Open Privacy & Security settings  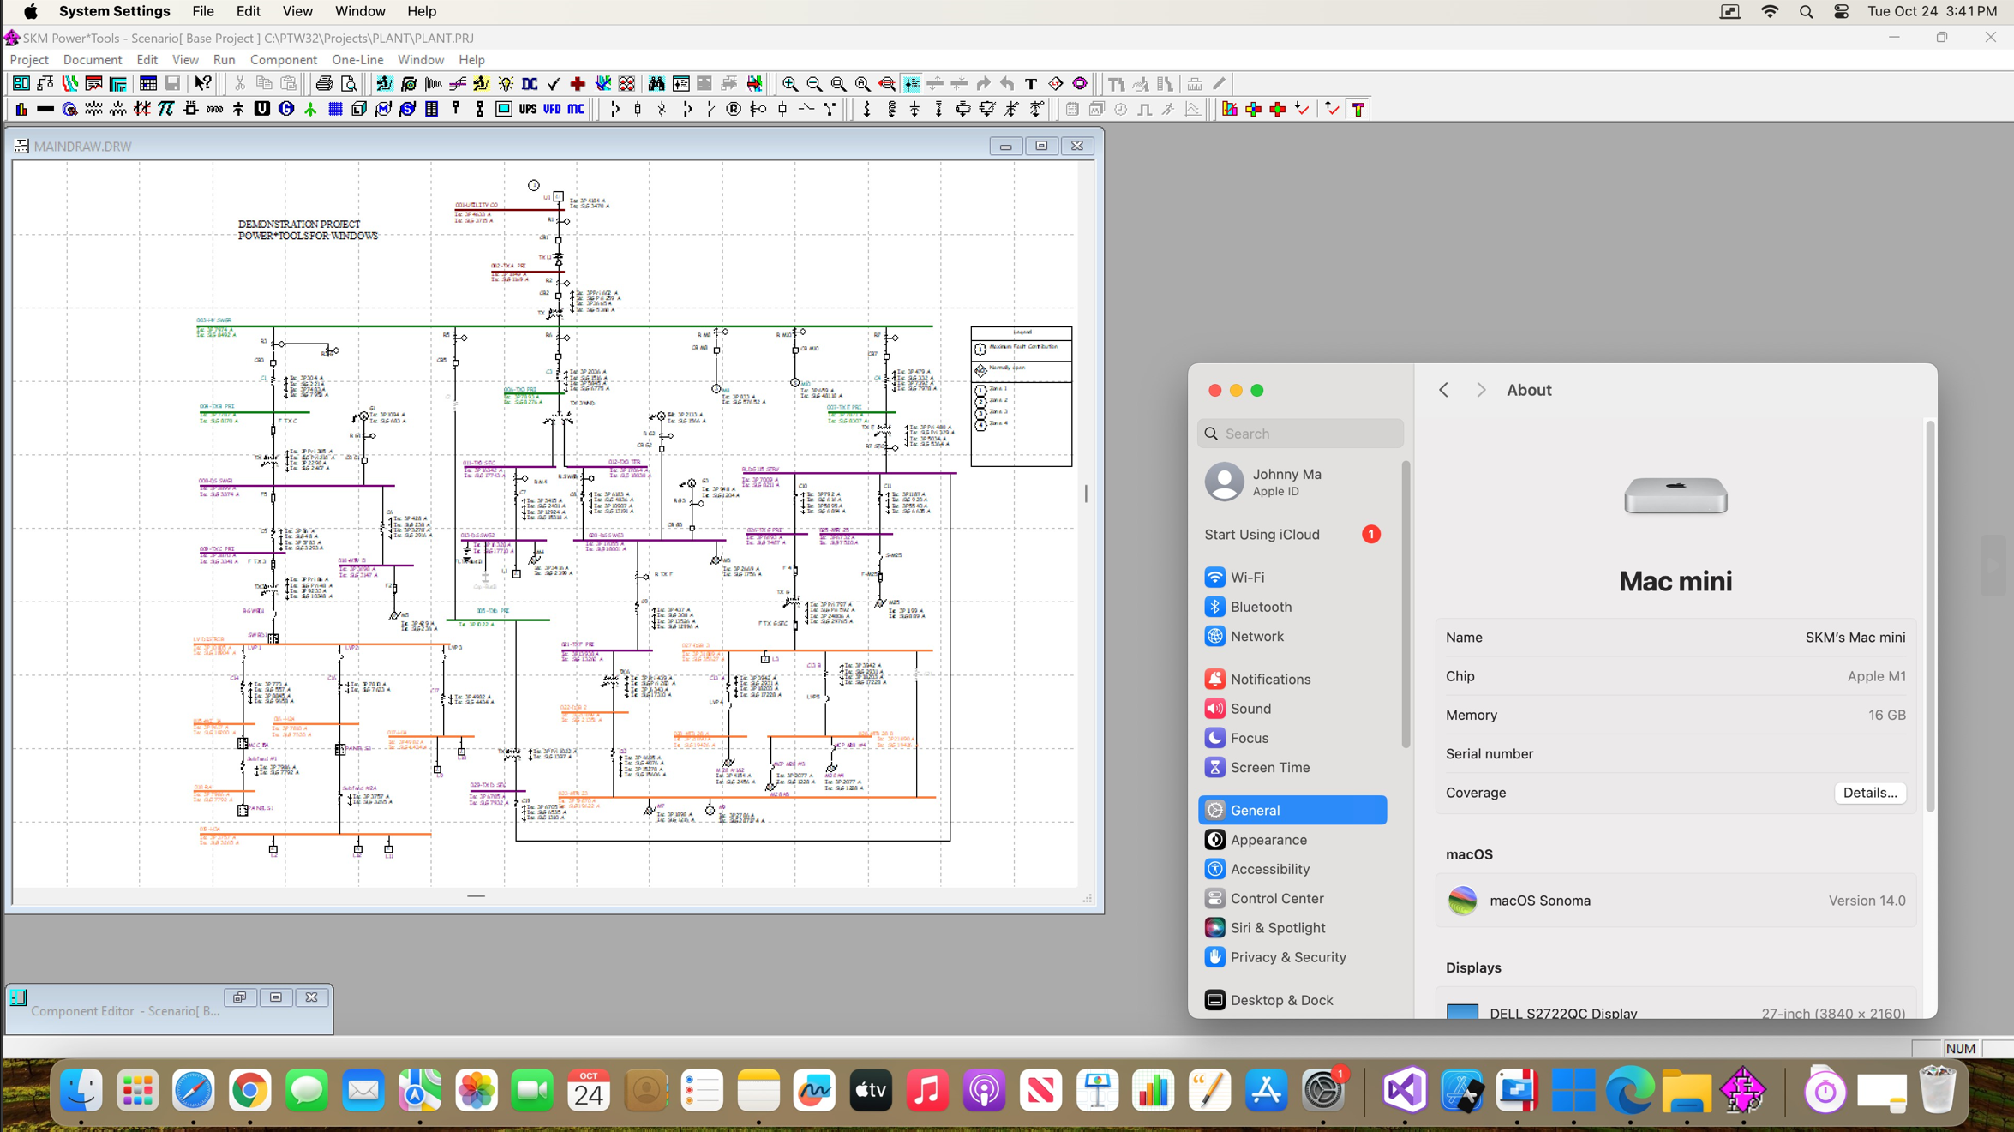pyautogui.click(x=1287, y=957)
